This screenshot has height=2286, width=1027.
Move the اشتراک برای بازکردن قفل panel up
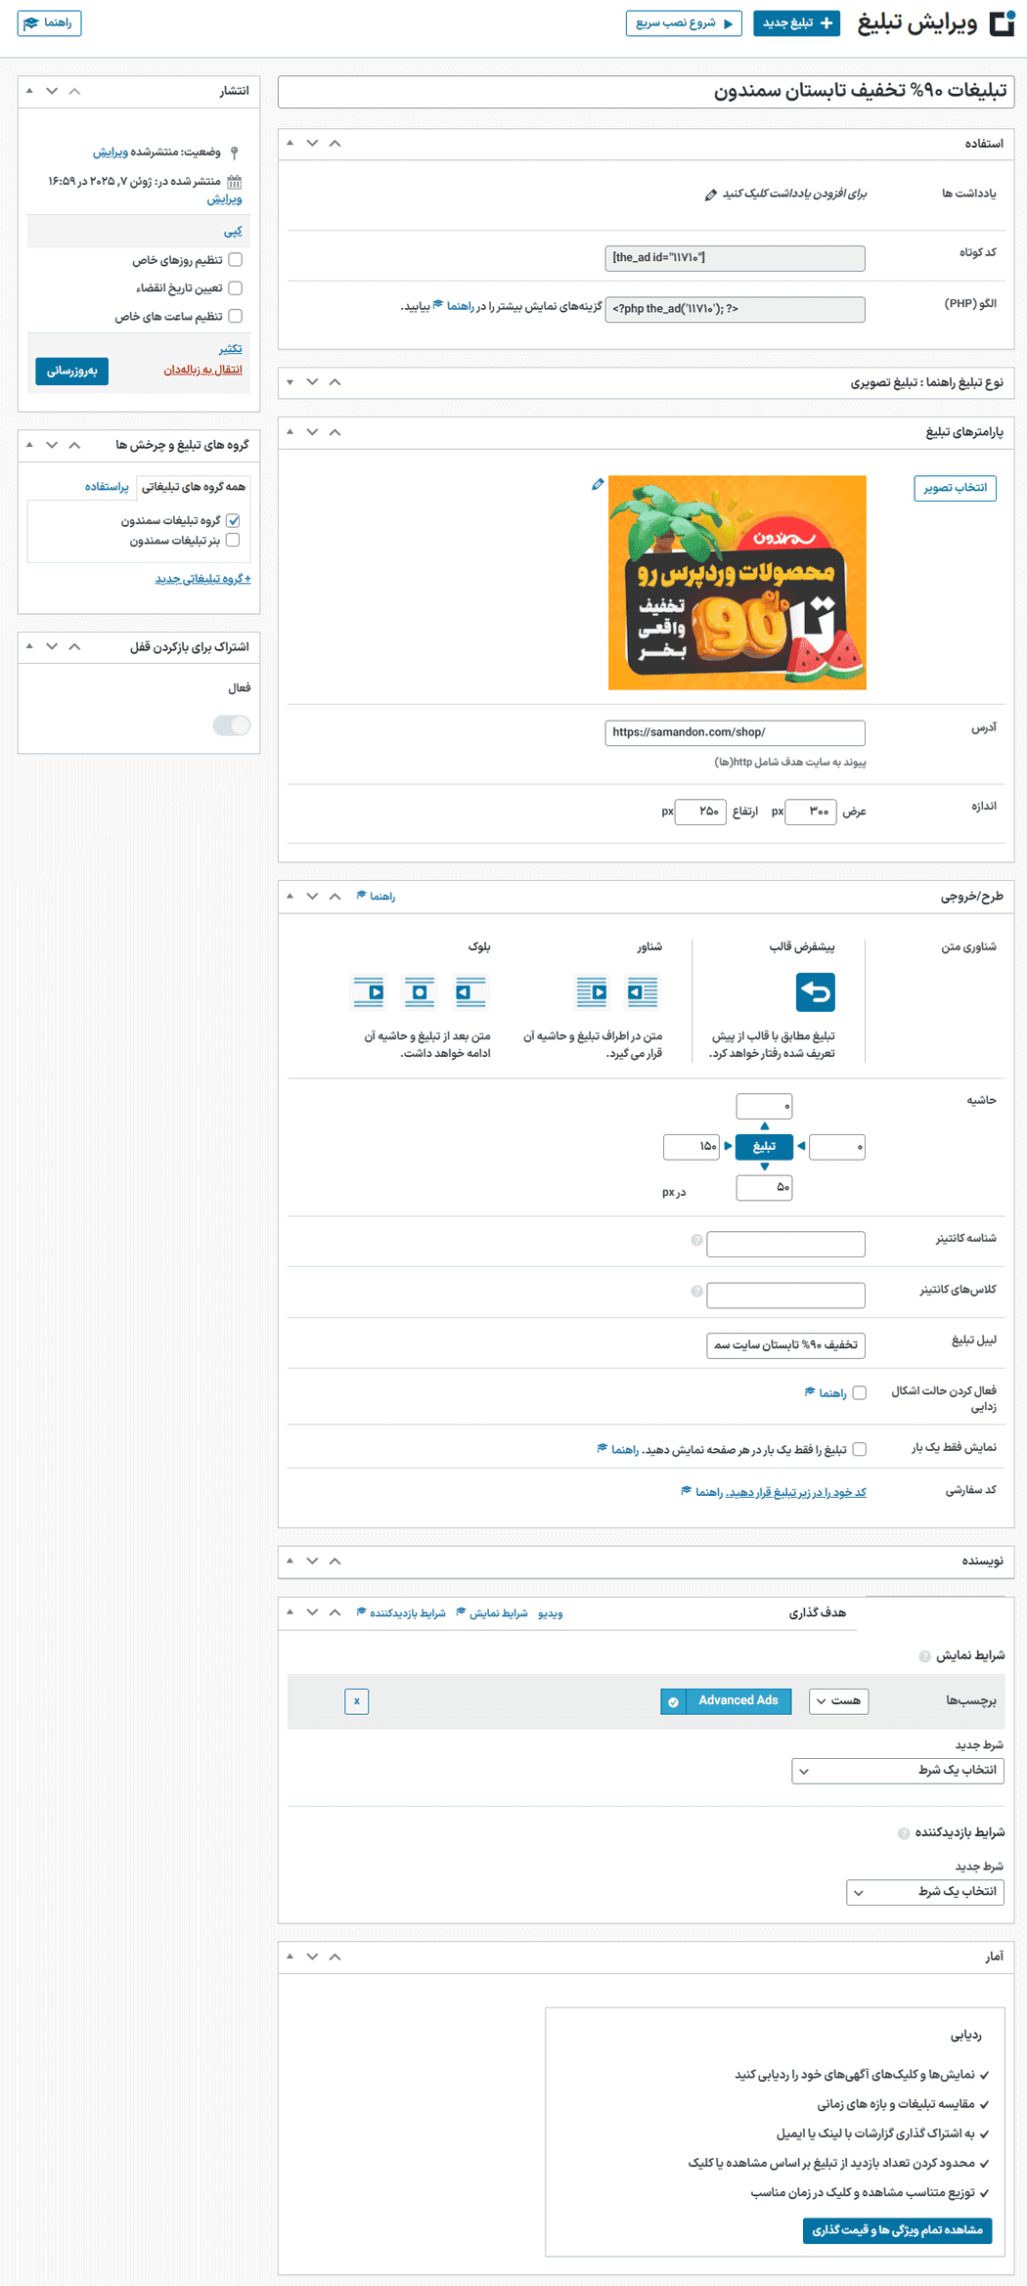[x=74, y=647]
